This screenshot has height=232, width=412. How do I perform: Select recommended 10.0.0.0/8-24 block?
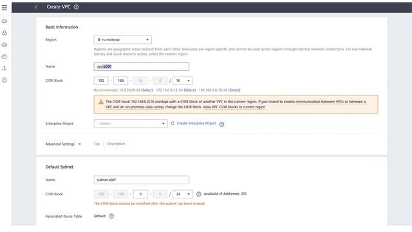(x=147, y=90)
